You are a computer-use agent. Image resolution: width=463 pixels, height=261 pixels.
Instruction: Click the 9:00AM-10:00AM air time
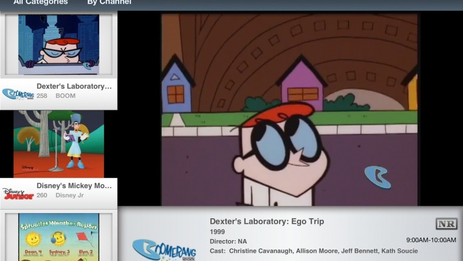pyautogui.click(x=431, y=240)
